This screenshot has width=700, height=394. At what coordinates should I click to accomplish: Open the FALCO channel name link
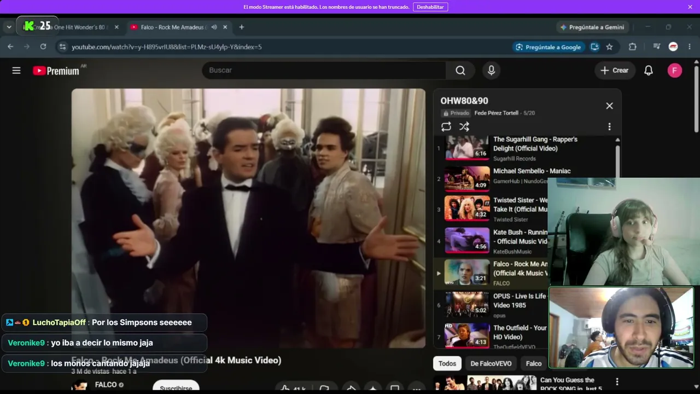coord(106,385)
